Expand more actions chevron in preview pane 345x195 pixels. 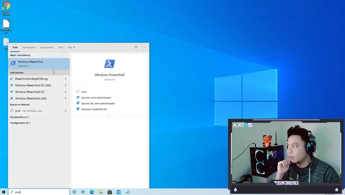(x=110, y=115)
